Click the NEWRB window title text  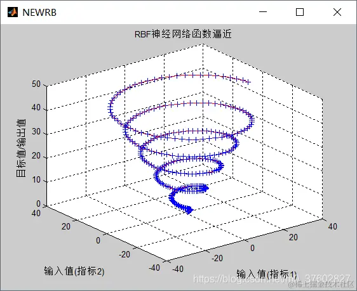pos(39,12)
